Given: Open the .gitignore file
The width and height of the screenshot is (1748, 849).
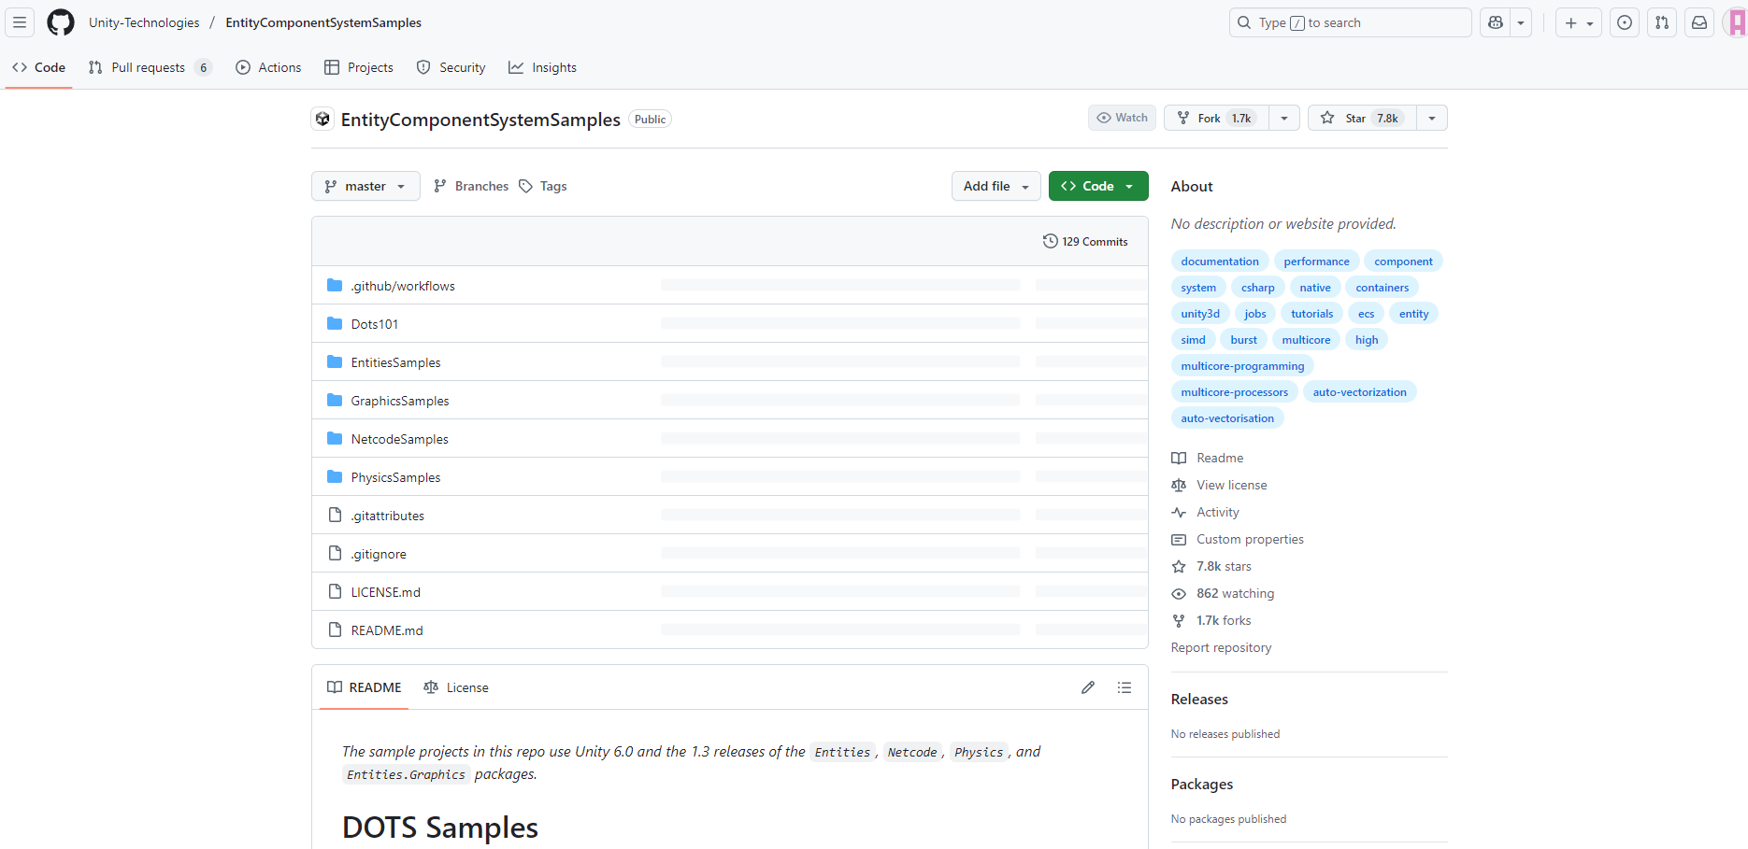Looking at the screenshot, I should (x=379, y=554).
